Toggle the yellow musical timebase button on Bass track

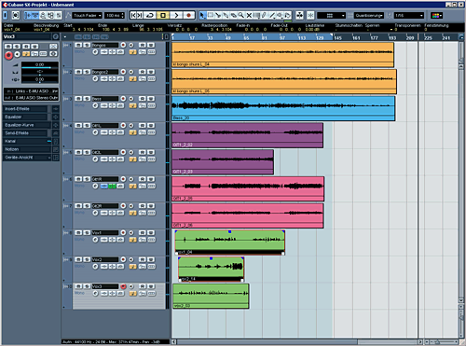pos(132,105)
